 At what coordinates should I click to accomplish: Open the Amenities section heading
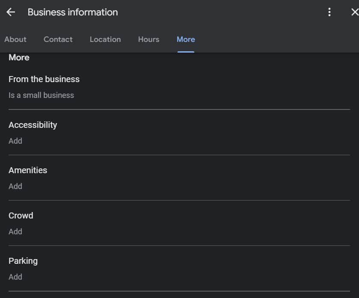pos(28,170)
